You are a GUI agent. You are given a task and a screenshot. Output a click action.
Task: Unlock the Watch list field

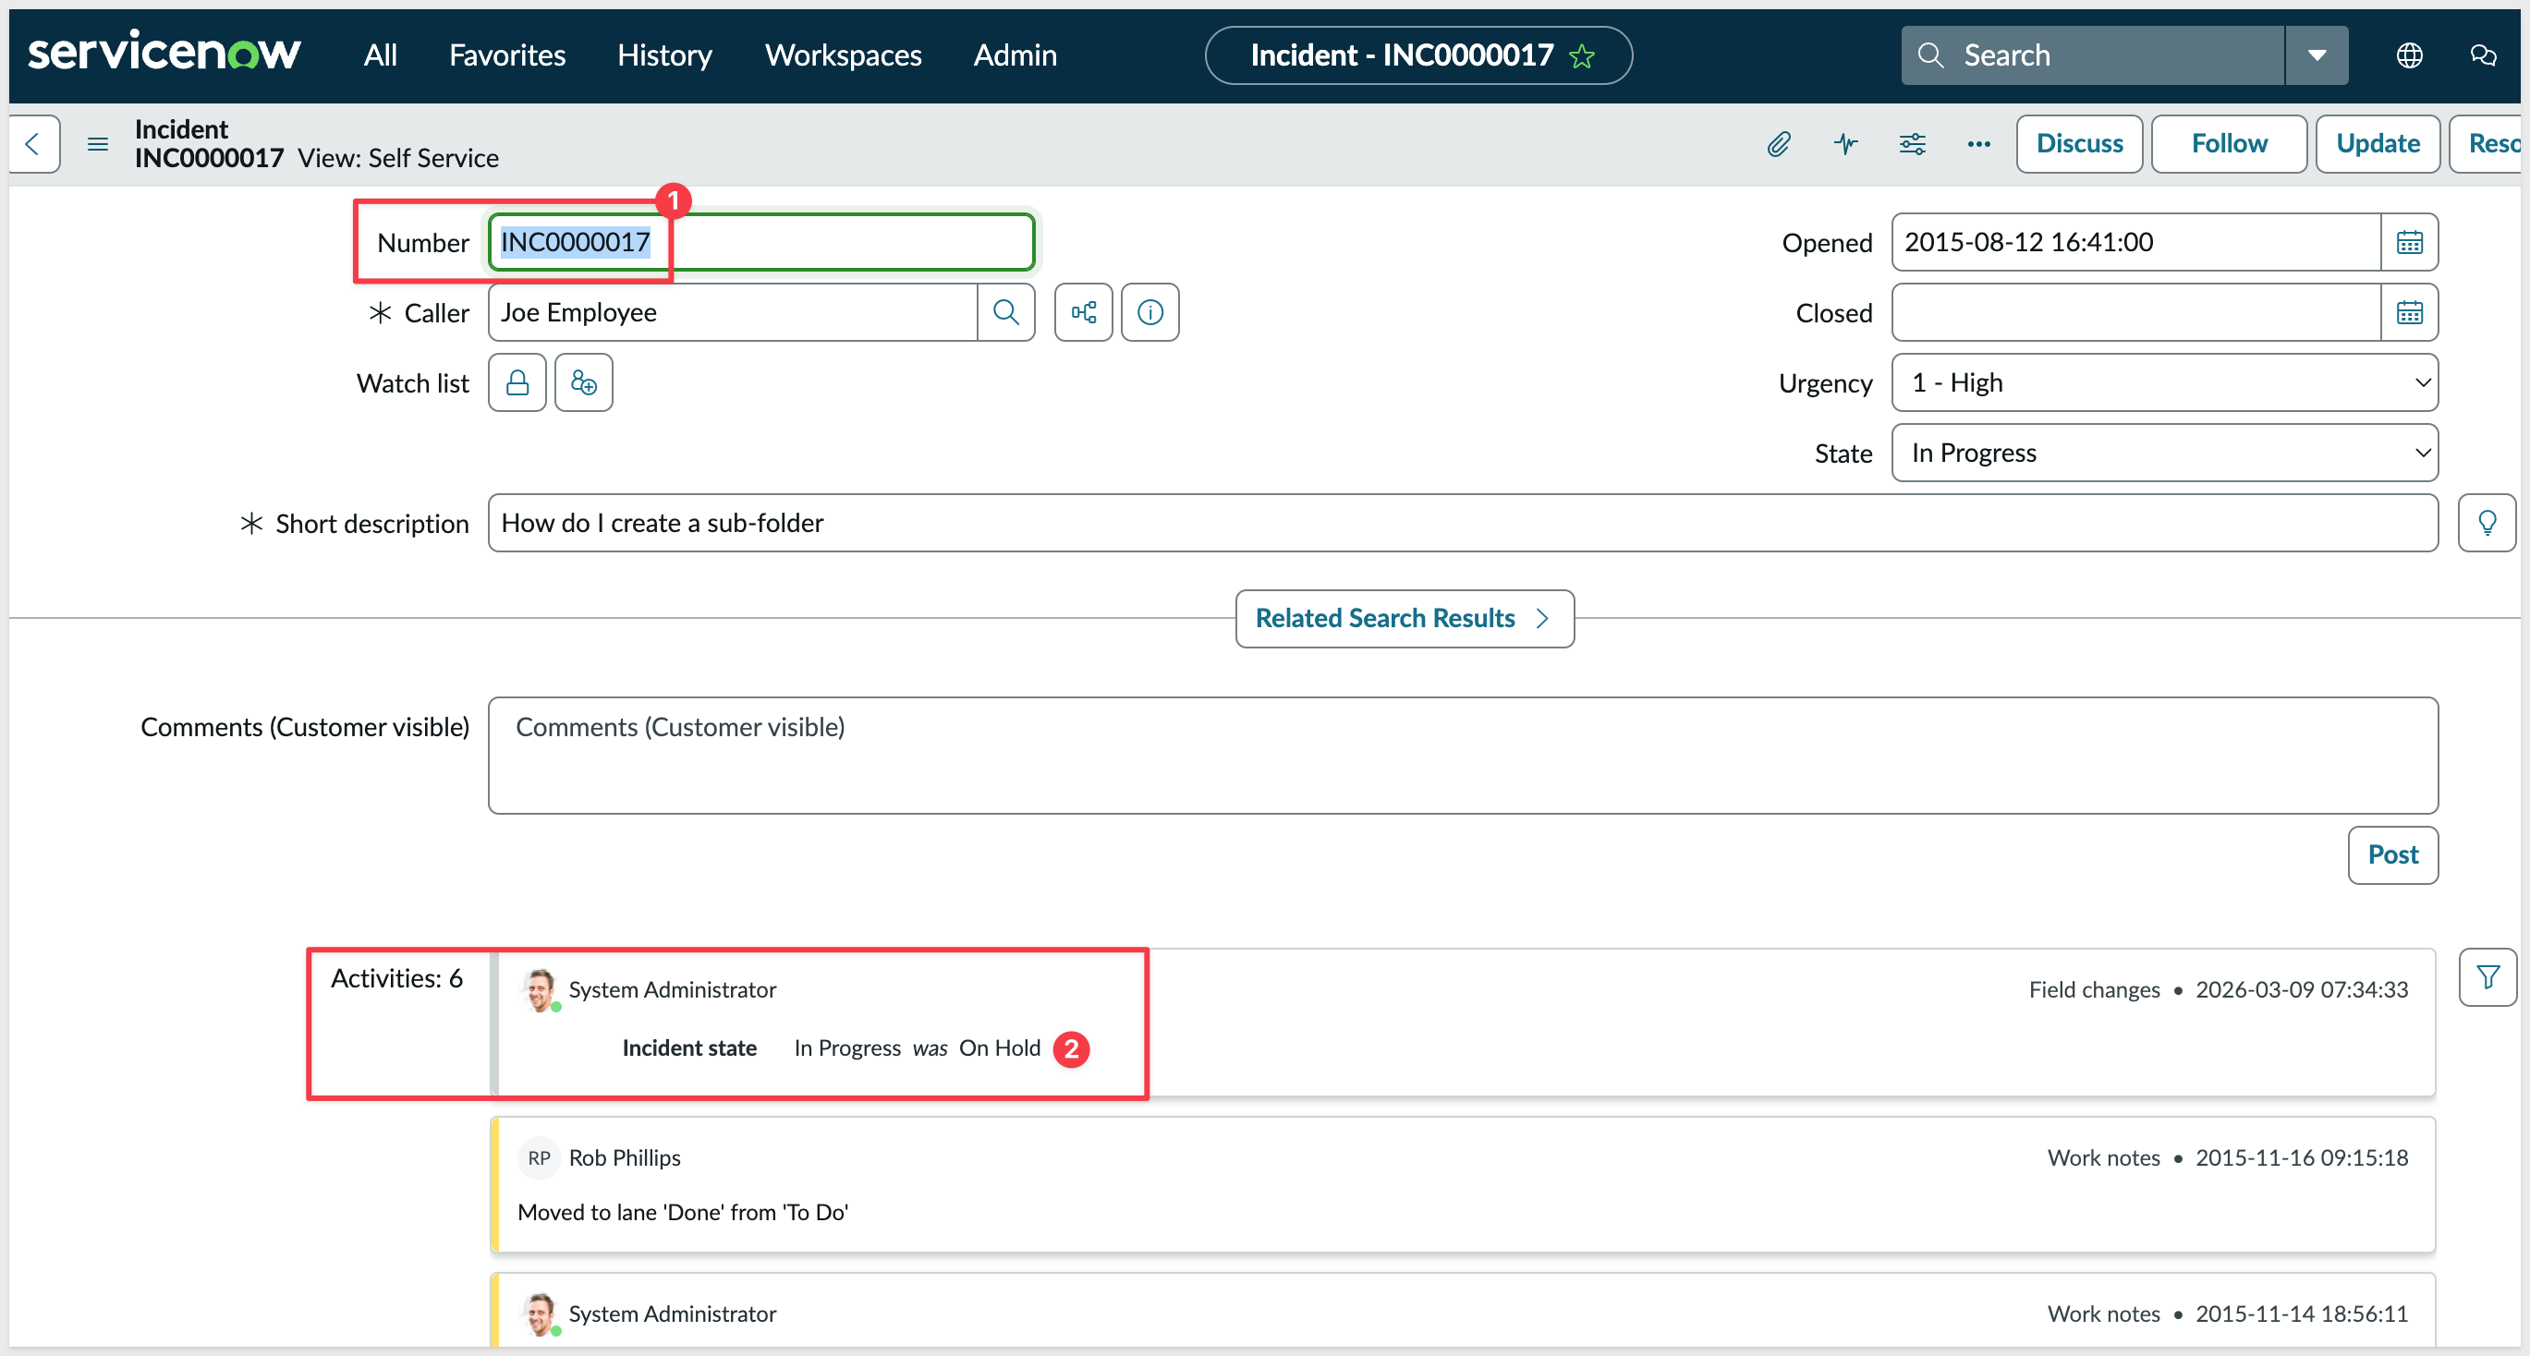[517, 383]
